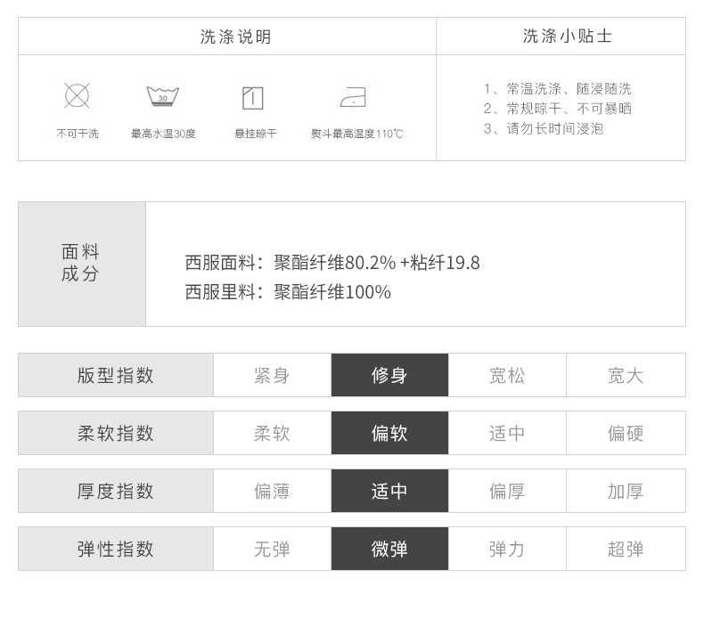Select the 偏厚 thickness option

[x=507, y=491]
